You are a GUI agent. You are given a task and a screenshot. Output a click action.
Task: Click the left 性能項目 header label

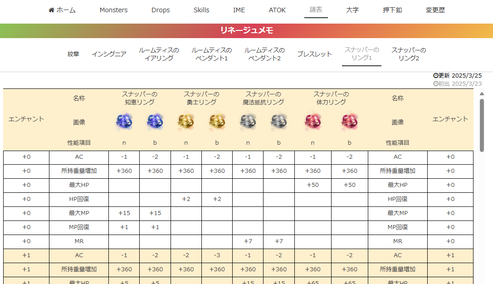[79, 143]
